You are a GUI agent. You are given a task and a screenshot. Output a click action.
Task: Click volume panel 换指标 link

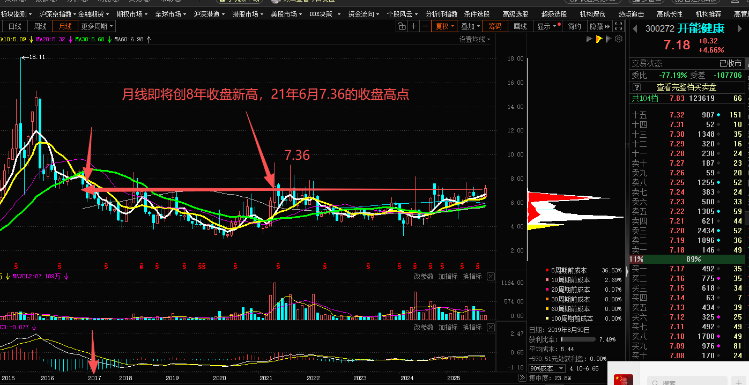472,276
